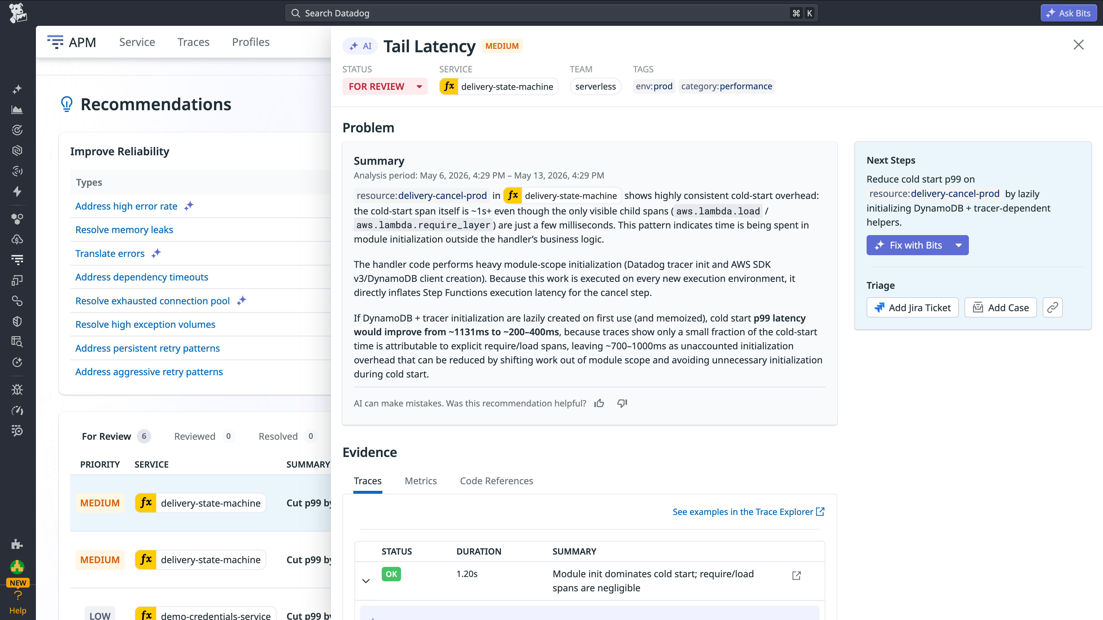The image size is (1103, 620).
Task: Click the Add Case button
Action: click(1001, 308)
